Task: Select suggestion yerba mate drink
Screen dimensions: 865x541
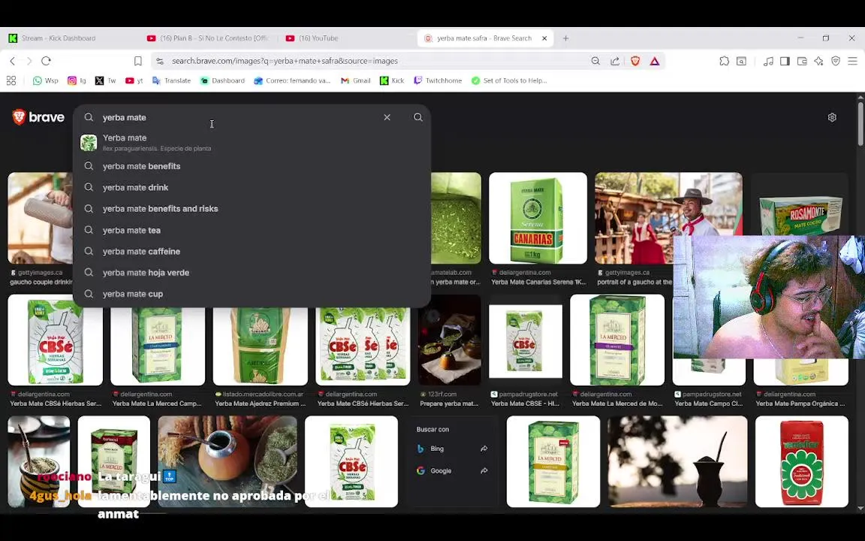Action: pos(252,188)
